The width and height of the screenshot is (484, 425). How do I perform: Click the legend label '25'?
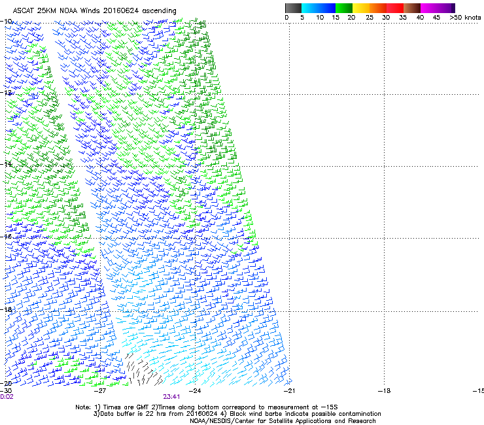(370, 18)
